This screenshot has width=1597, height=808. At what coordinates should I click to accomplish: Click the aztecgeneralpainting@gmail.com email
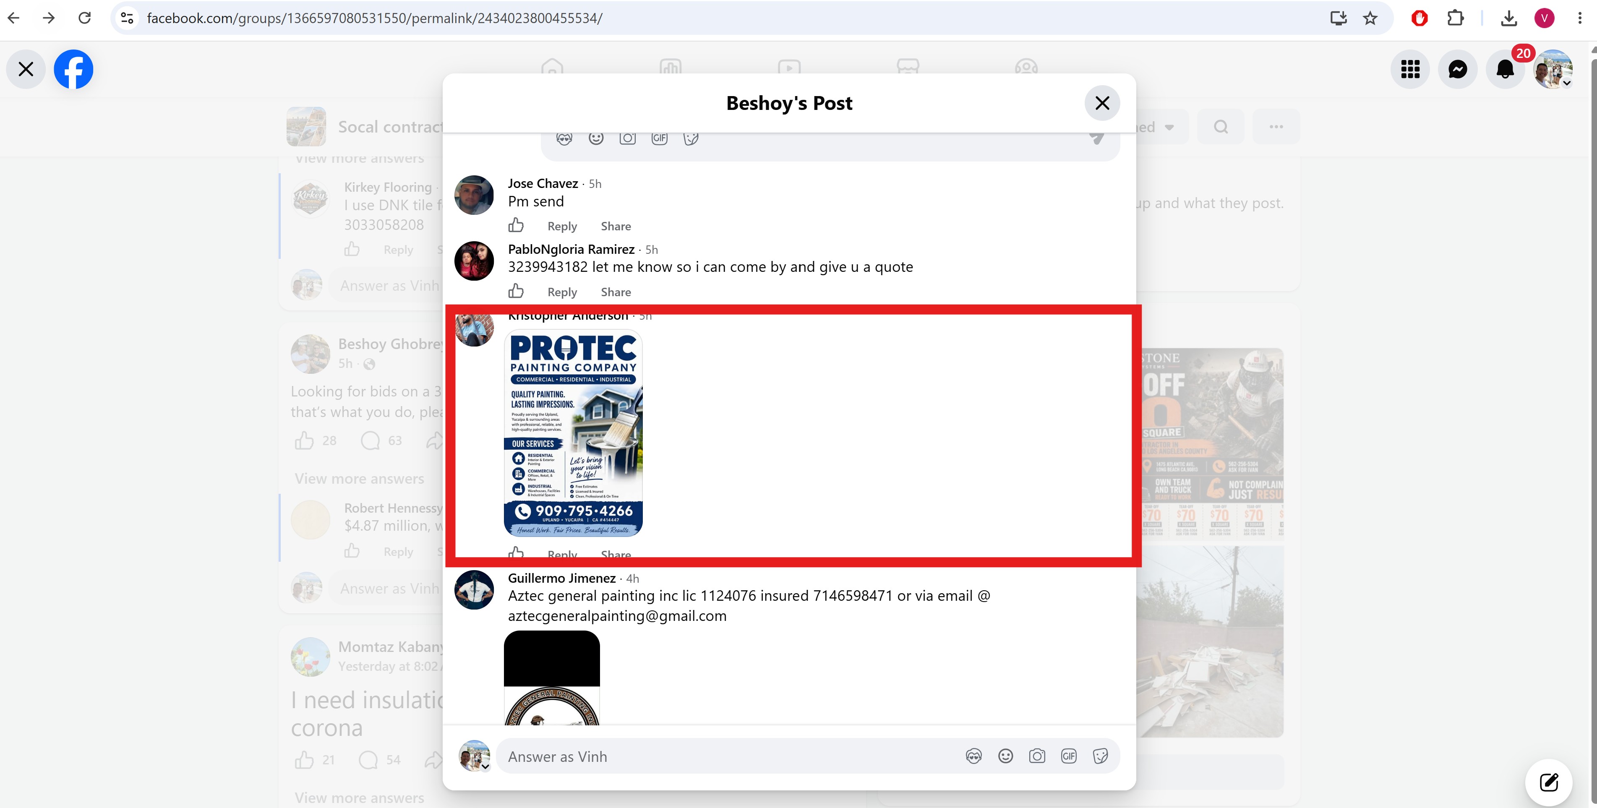(x=617, y=616)
